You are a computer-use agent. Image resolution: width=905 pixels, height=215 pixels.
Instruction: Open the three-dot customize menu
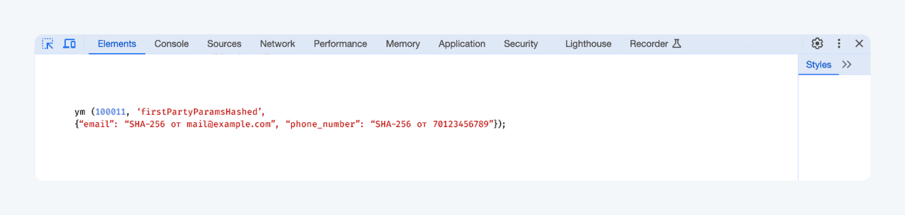pos(839,44)
